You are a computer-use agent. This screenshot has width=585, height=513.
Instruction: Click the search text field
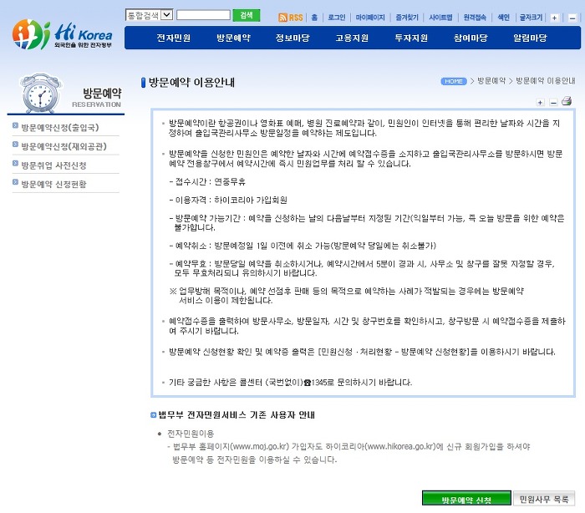pyautogui.click(x=203, y=15)
